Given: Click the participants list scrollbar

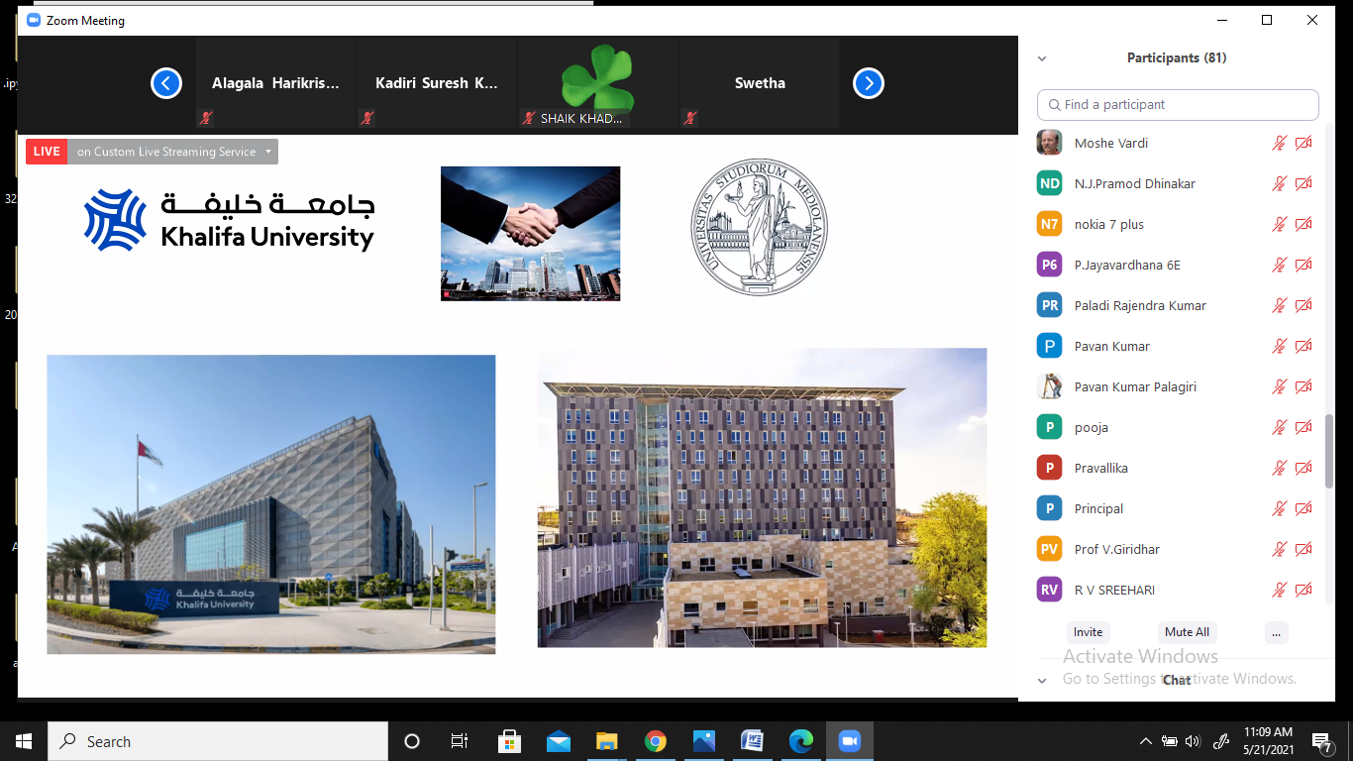Looking at the screenshot, I should [1329, 451].
